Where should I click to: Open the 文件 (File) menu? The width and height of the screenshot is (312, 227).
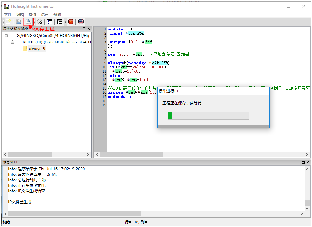click(8, 14)
